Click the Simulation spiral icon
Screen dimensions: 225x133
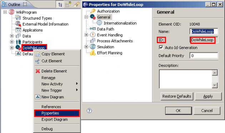pos(93,47)
